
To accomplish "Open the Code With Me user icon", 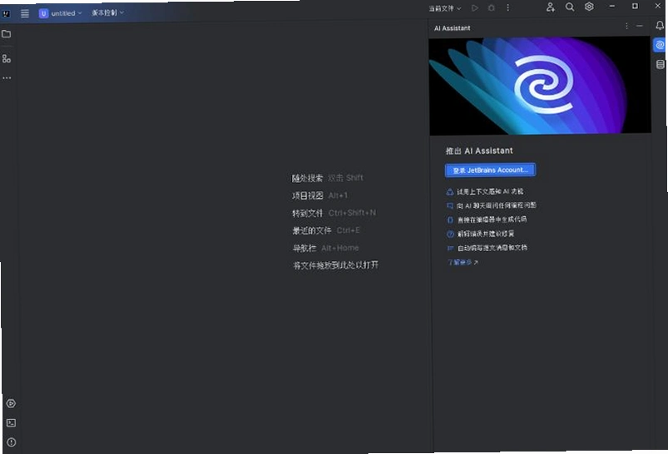I will coord(551,7).
